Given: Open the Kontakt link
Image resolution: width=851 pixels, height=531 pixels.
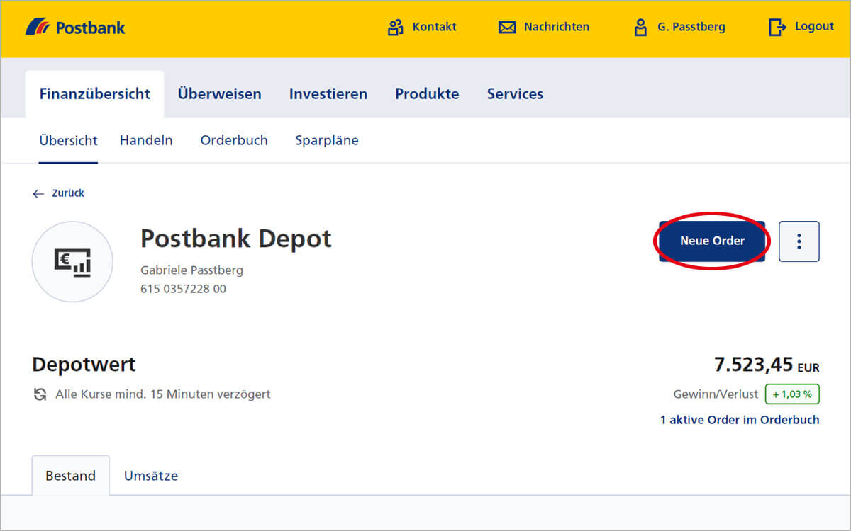Looking at the screenshot, I should pos(434,27).
